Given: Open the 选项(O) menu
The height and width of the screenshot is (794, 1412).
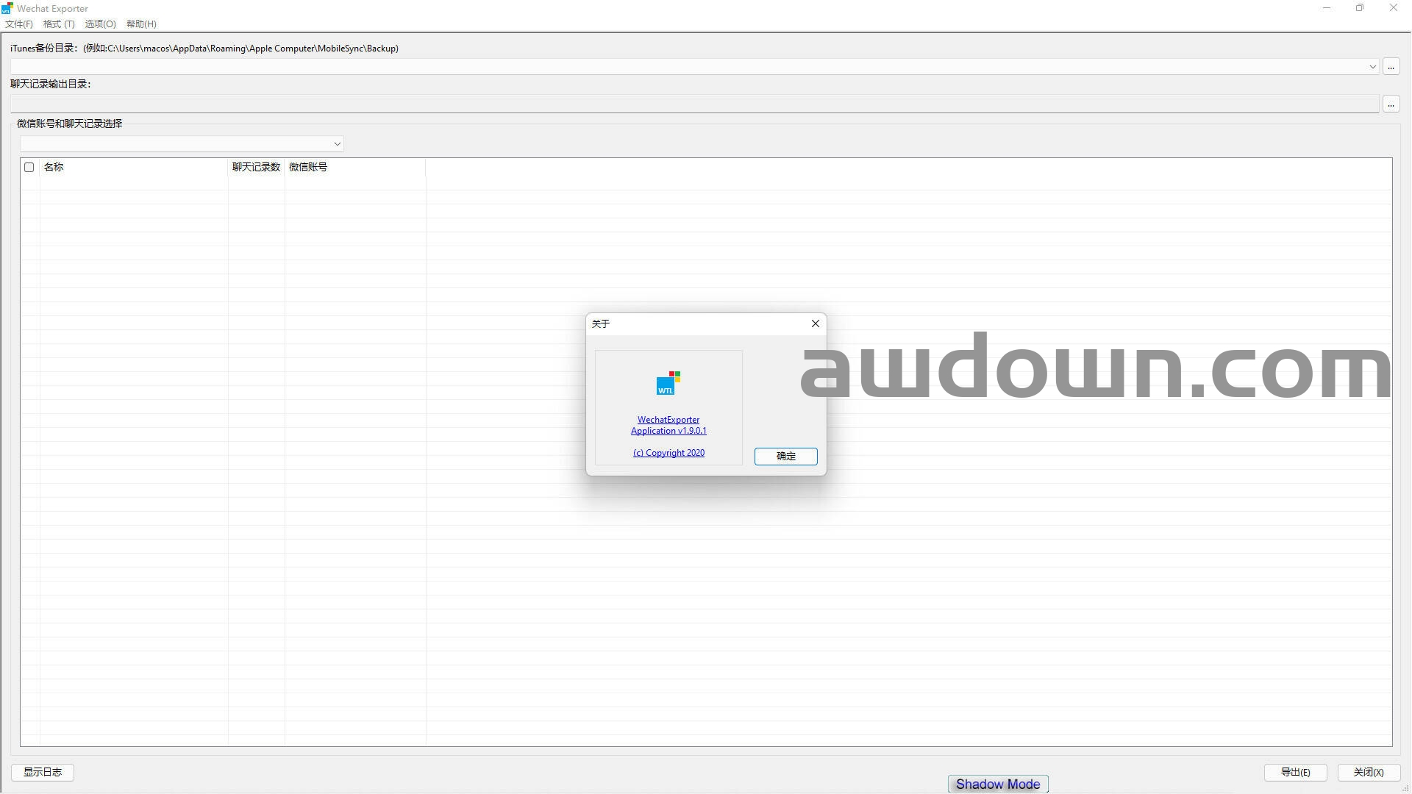Looking at the screenshot, I should (x=100, y=24).
